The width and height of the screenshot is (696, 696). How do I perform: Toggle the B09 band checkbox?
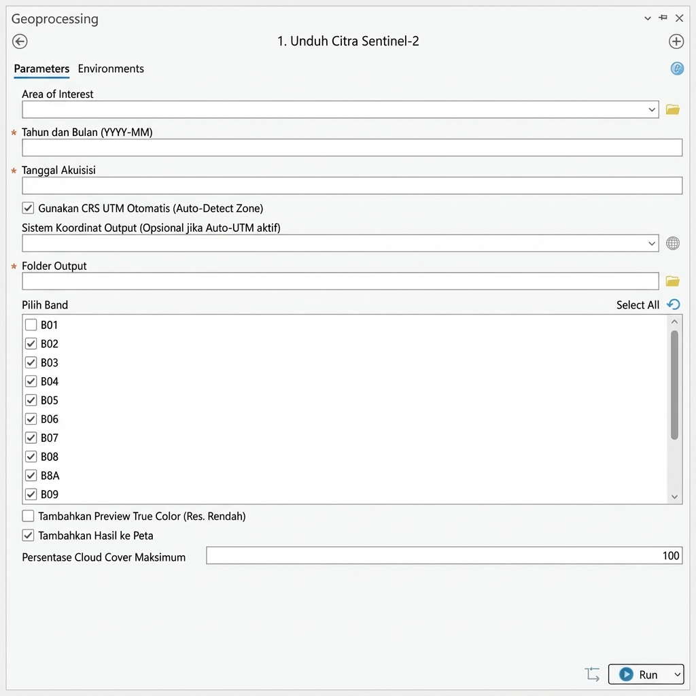31,494
